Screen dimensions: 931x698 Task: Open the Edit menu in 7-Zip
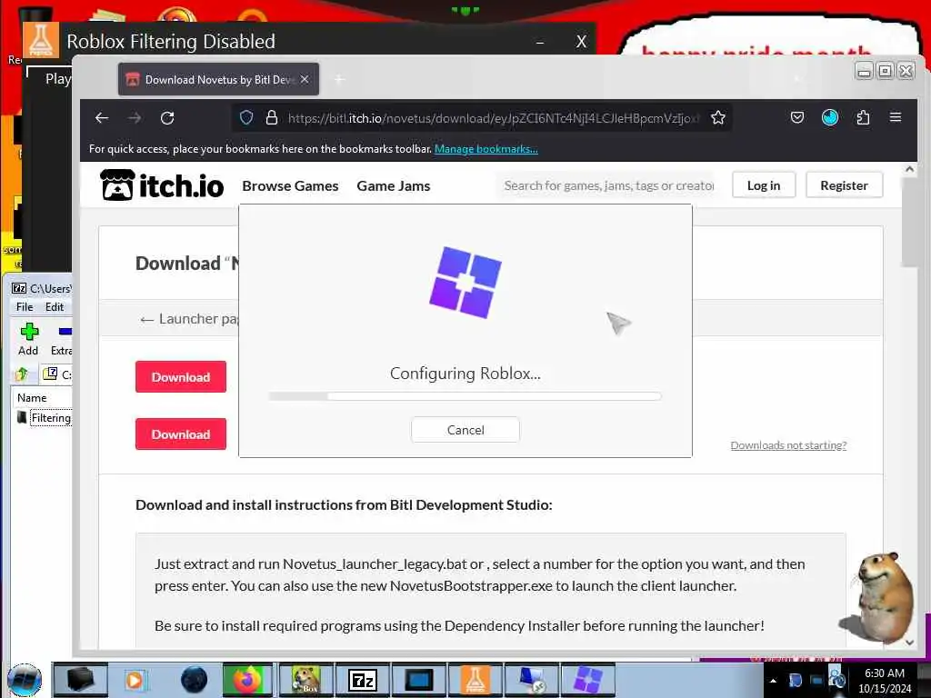55,307
